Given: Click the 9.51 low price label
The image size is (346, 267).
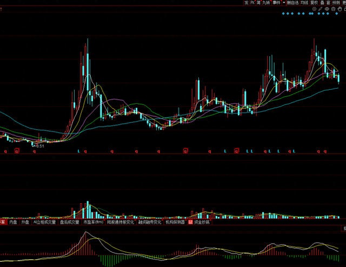Looking at the screenshot, I should [39, 145].
